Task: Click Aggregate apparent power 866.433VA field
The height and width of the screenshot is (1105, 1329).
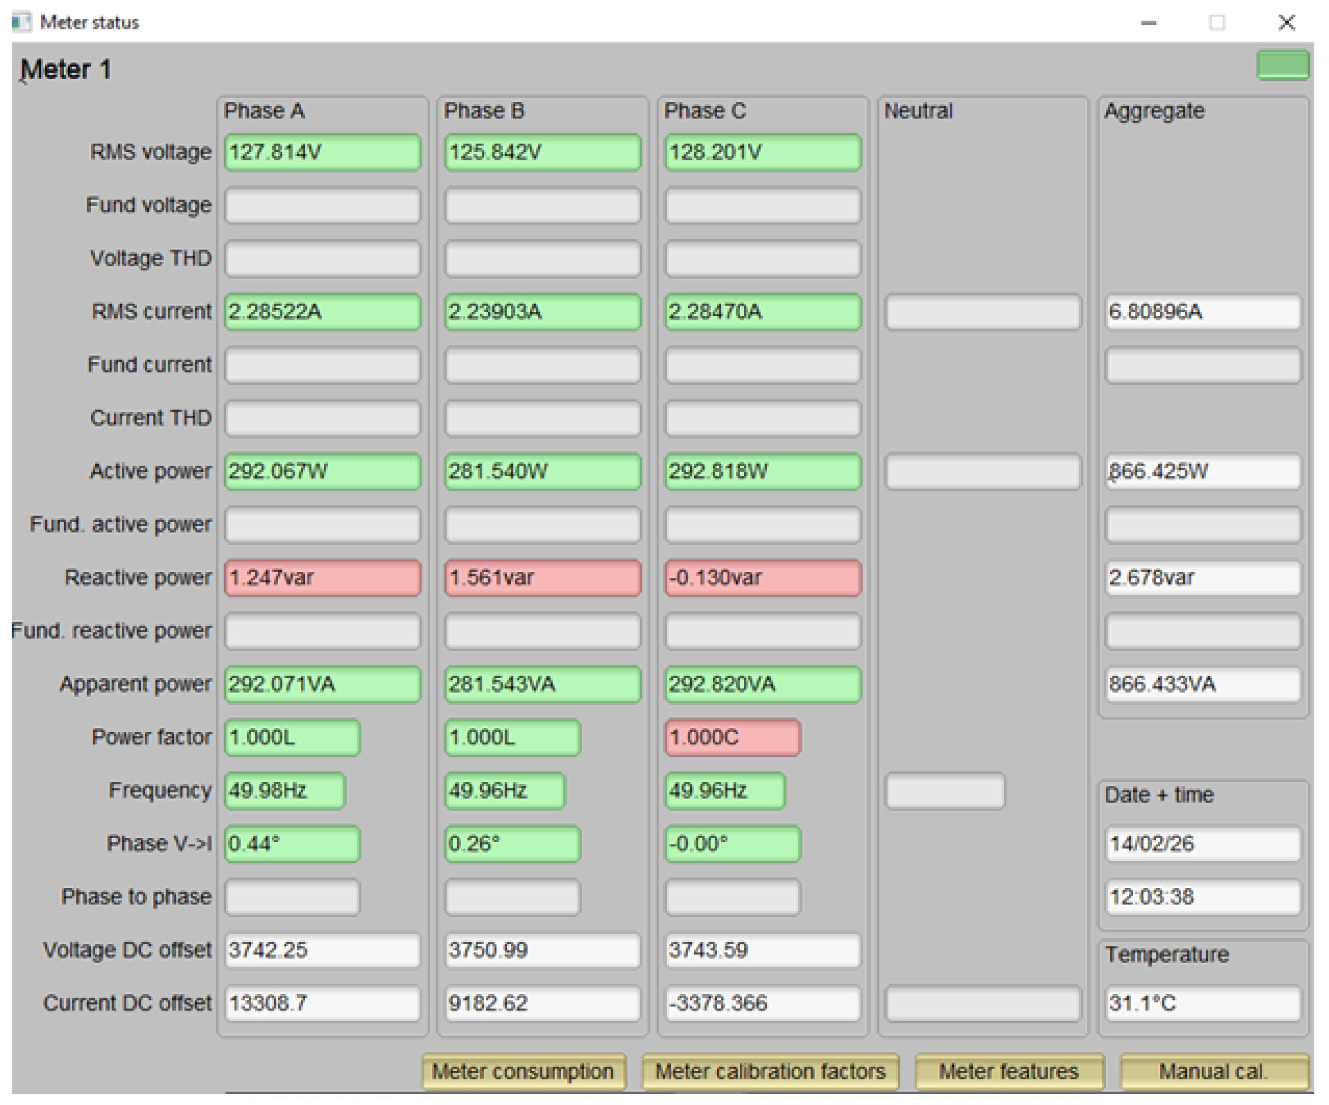Action: click(1202, 684)
